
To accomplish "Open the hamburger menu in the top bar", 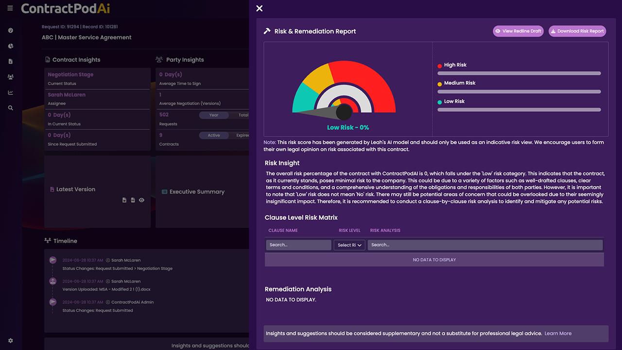I will pyautogui.click(x=10, y=8).
